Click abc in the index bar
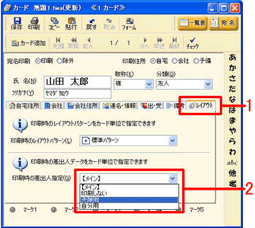The height and width of the screenshot is (228, 255). [232, 163]
